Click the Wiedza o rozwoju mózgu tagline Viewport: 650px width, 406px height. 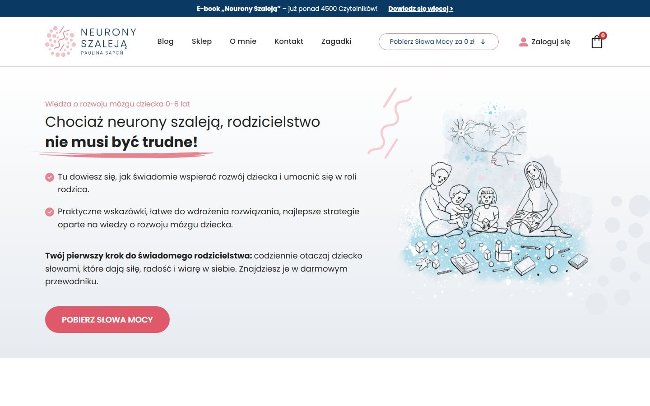tap(117, 104)
